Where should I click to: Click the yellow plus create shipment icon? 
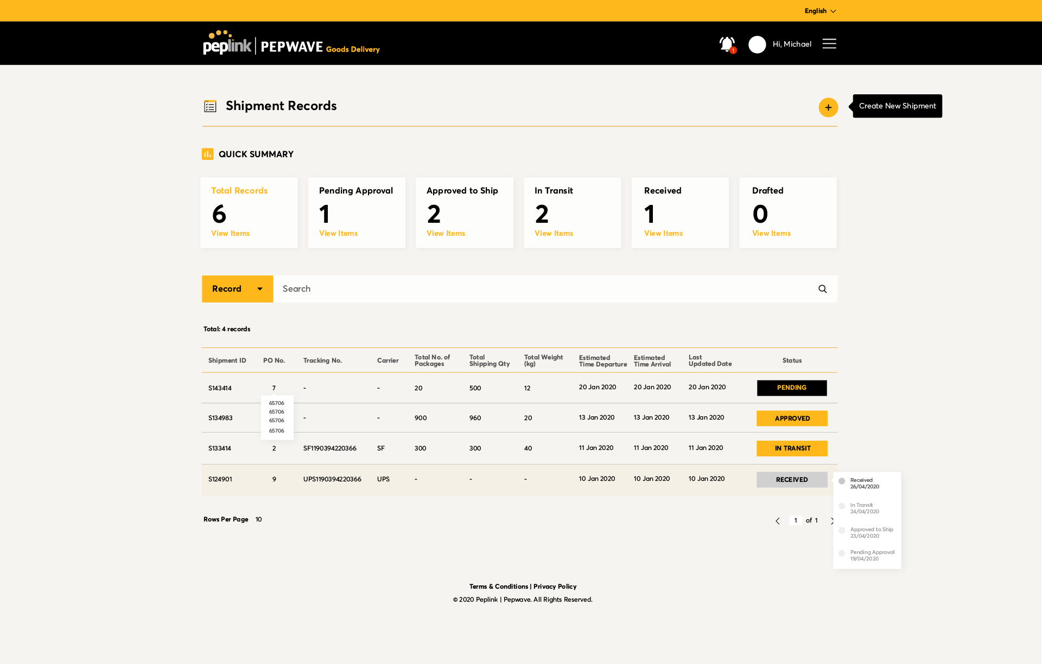click(828, 107)
